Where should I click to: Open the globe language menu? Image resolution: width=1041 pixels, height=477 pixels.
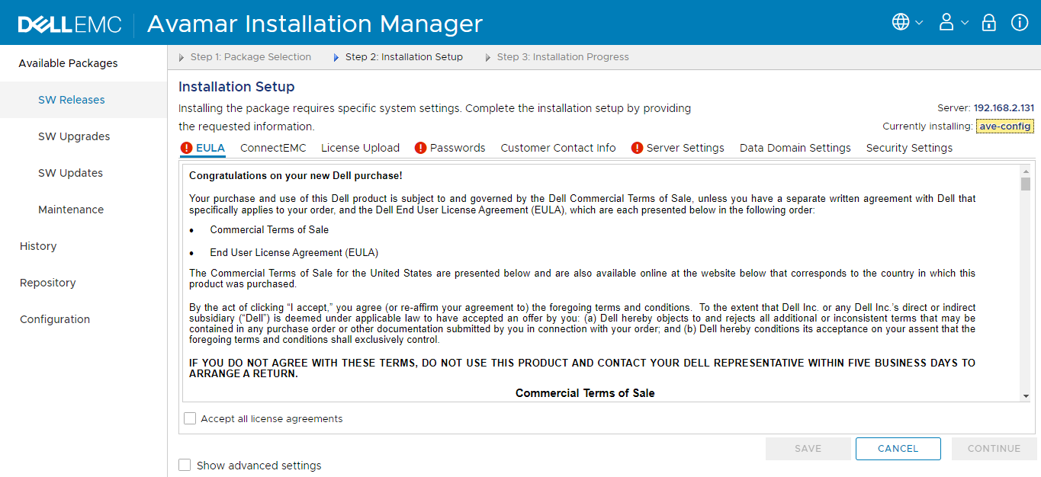[x=901, y=22]
